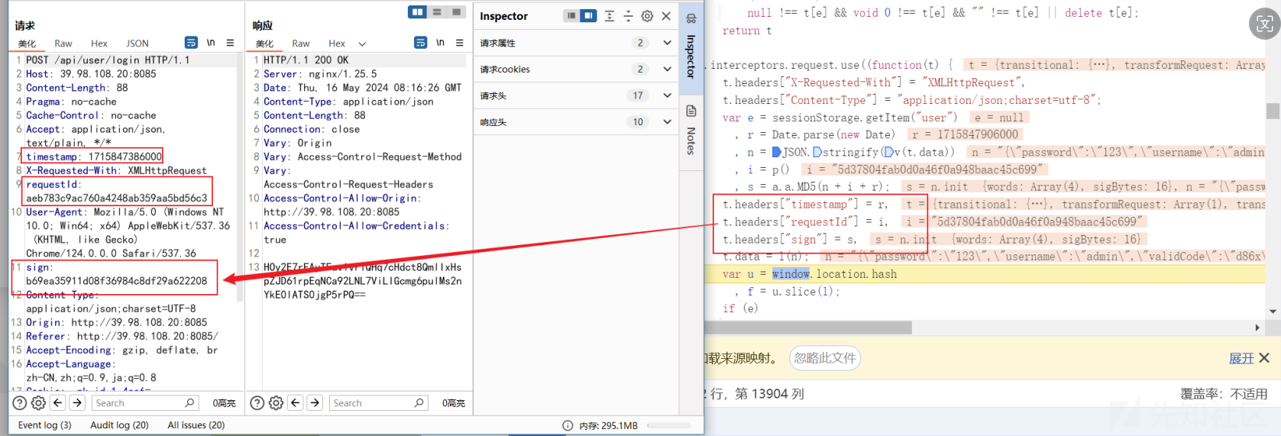Click the 忽略此文件 button
Viewport: 1281px width, 436px height.
tap(825, 358)
